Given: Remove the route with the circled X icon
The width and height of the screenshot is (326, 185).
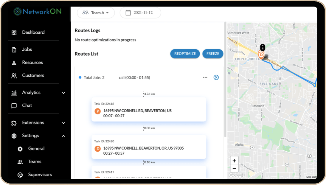Looking at the screenshot, I should 216,77.
